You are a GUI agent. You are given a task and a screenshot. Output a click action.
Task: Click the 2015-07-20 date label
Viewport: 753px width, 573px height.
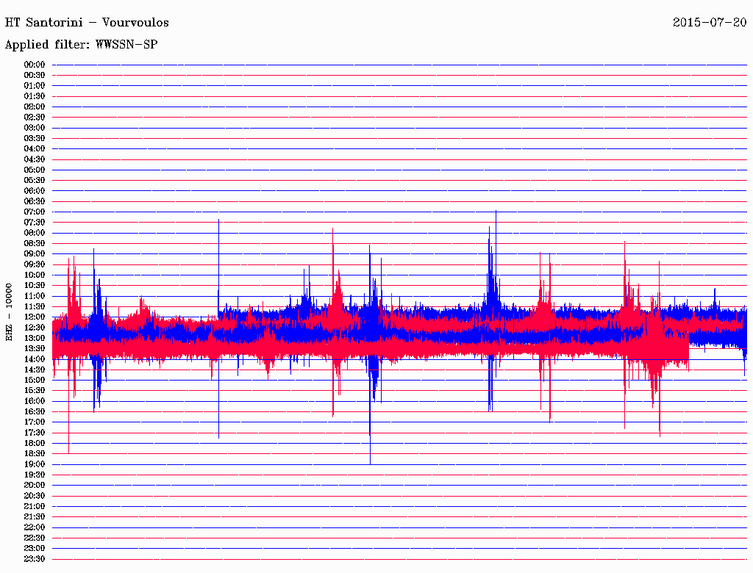(709, 22)
